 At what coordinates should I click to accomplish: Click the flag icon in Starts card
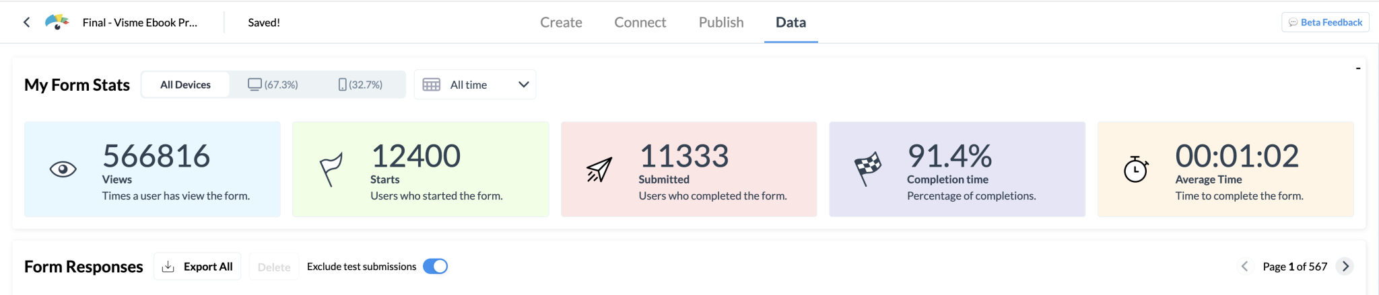click(331, 169)
